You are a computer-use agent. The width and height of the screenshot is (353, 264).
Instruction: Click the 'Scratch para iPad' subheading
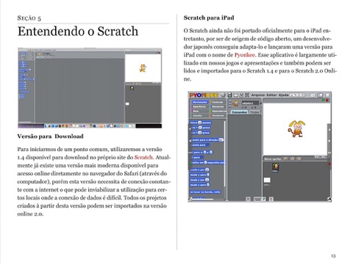pos(209,18)
